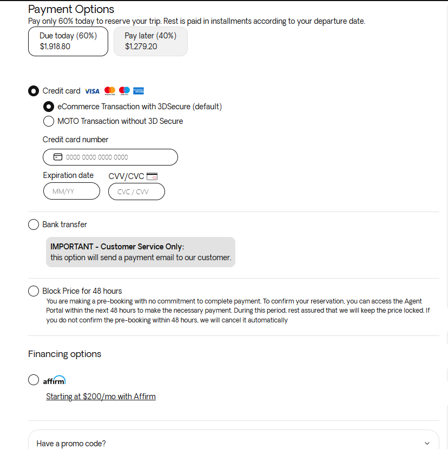Click the Affirm logo
Screen dimensions: 448x449
coord(54,380)
